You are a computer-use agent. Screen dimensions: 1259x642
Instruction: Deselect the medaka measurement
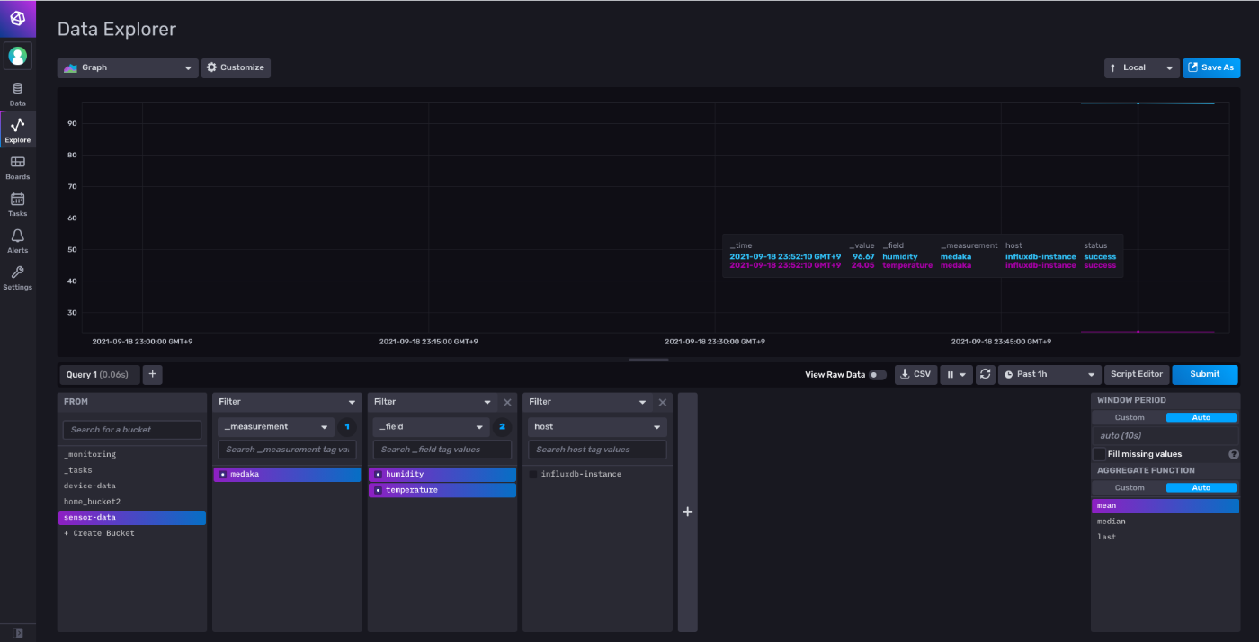coord(287,474)
